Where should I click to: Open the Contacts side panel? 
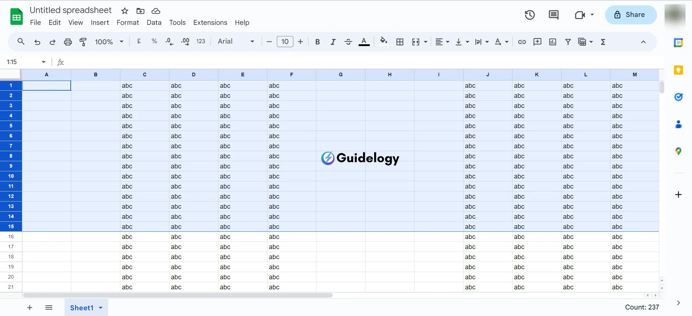click(x=678, y=124)
